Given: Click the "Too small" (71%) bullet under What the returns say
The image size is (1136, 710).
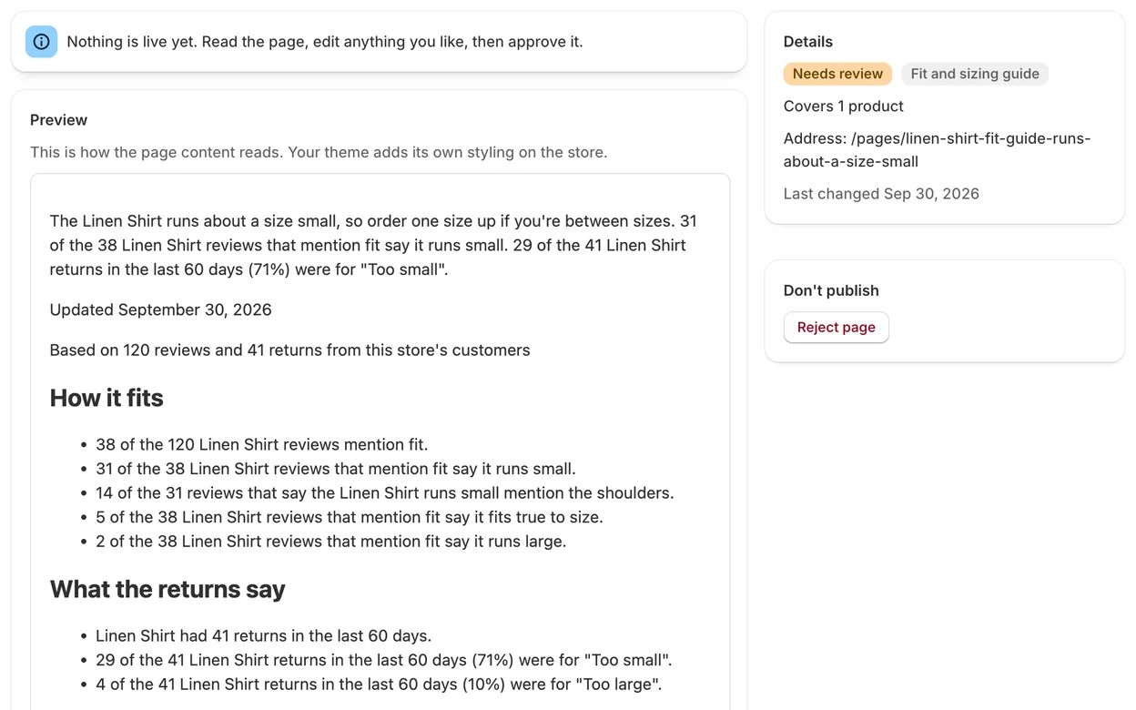Looking at the screenshot, I should click(x=383, y=660).
